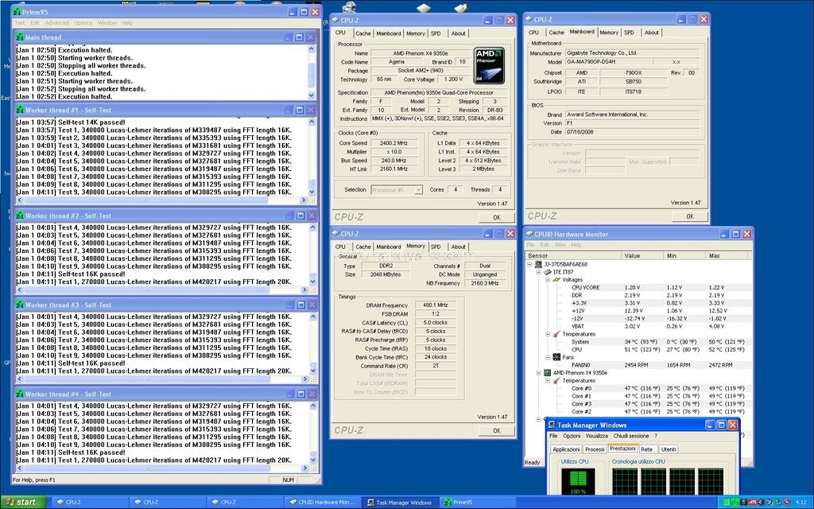Click the system clock showing 4.12

click(801, 503)
